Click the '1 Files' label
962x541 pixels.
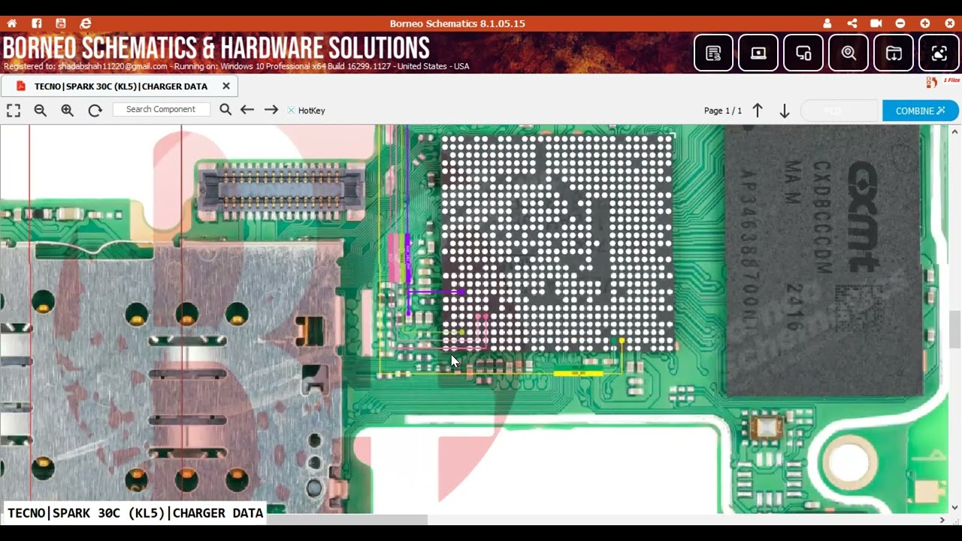pyautogui.click(x=951, y=80)
